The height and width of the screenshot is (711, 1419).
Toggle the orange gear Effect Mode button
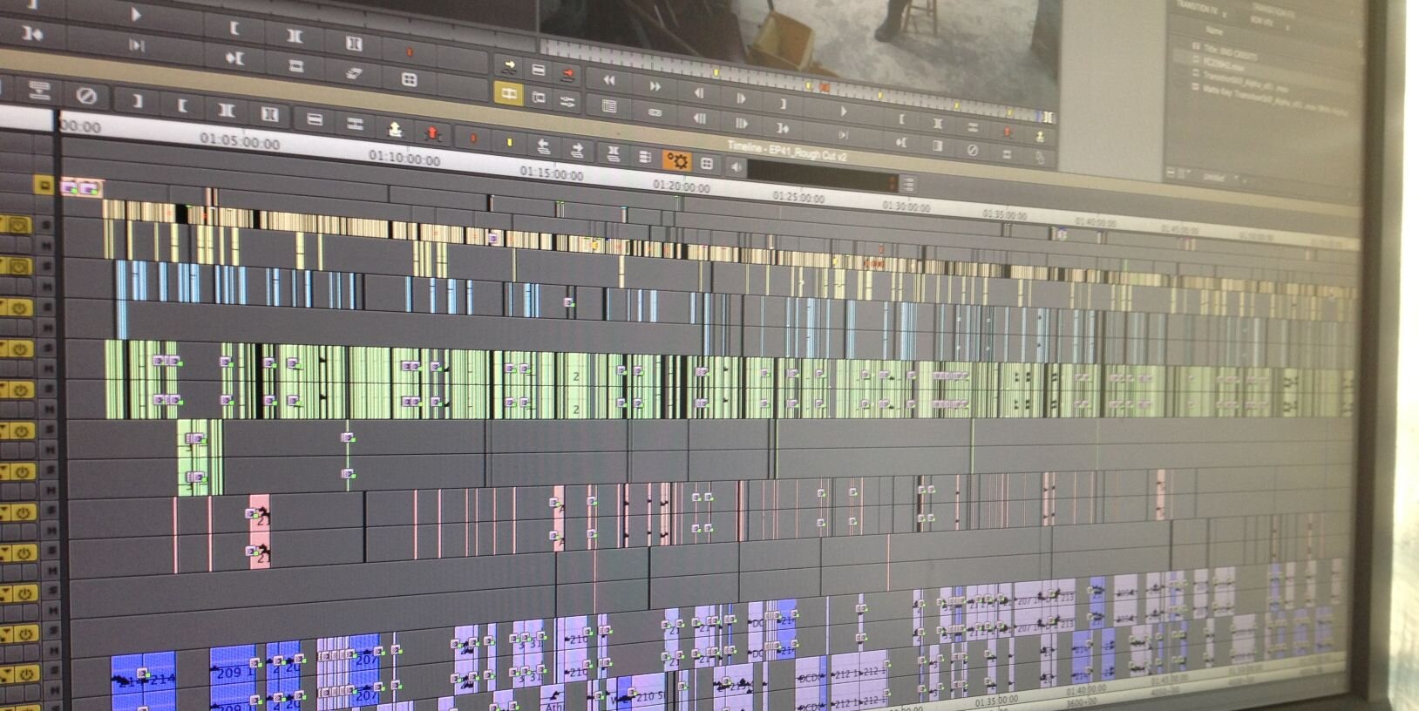point(677,161)
